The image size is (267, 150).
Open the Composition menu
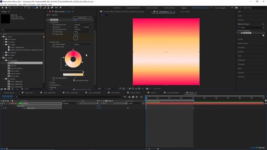pos(13,5)
